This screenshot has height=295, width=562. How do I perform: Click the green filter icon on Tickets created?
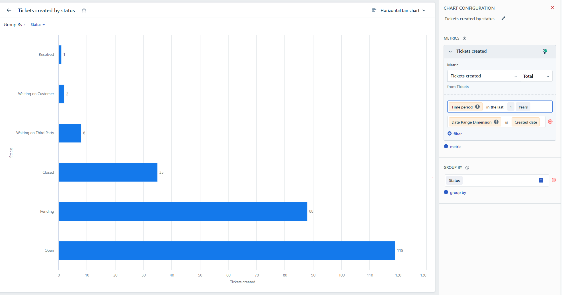tap(545, 52)
